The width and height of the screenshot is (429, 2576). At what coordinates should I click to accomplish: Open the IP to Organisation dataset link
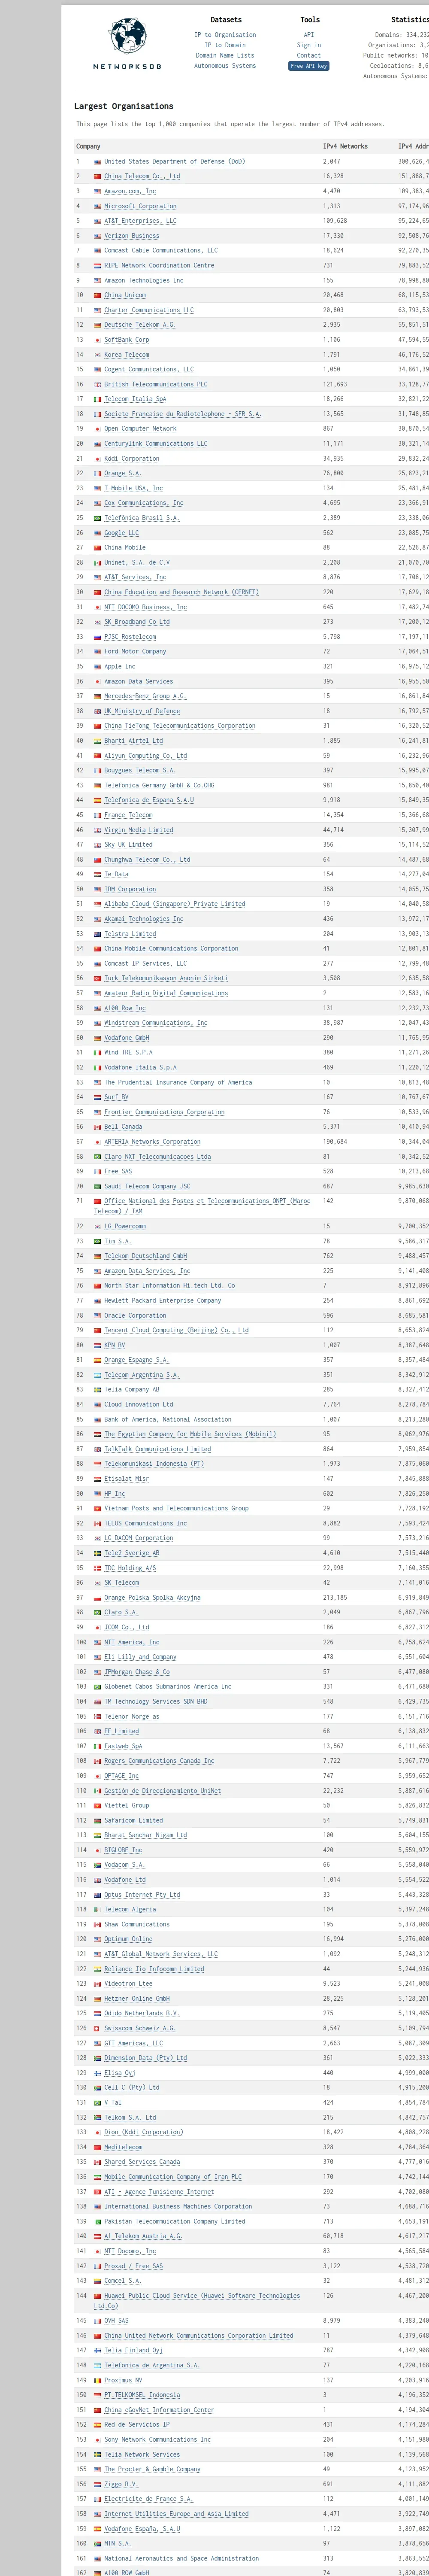pos(225,35)
